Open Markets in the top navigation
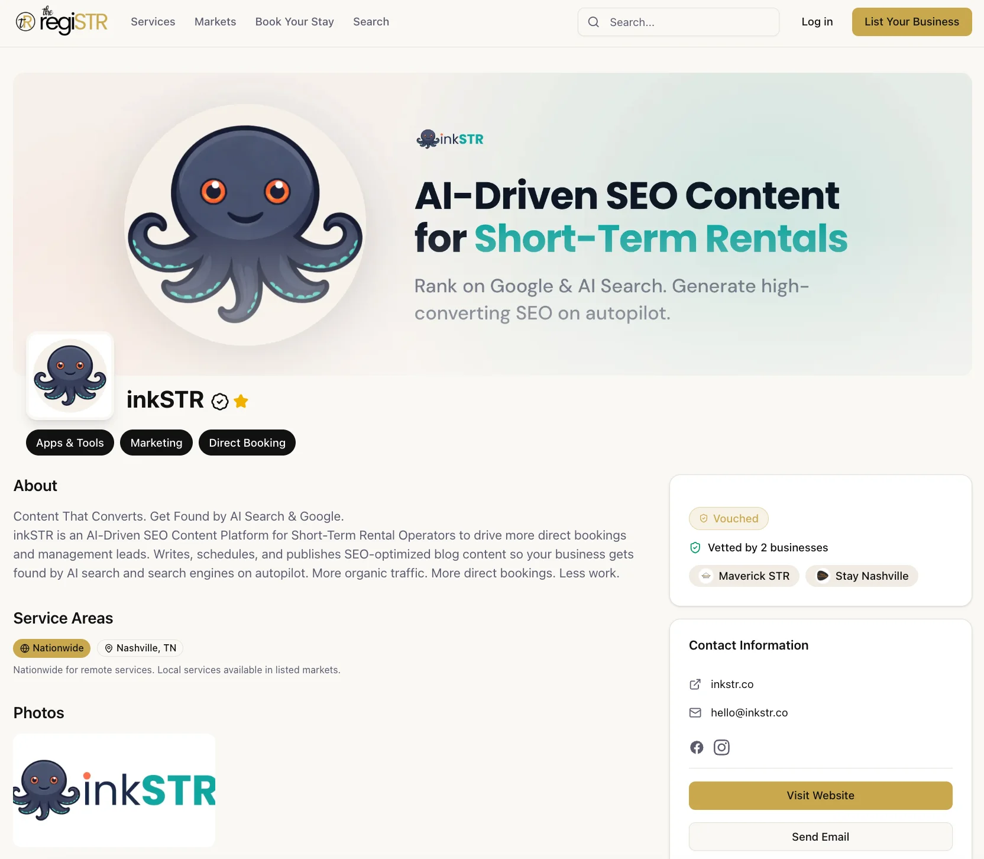The image size is (984, 859). pyautogui.click(x=215, y=22)
